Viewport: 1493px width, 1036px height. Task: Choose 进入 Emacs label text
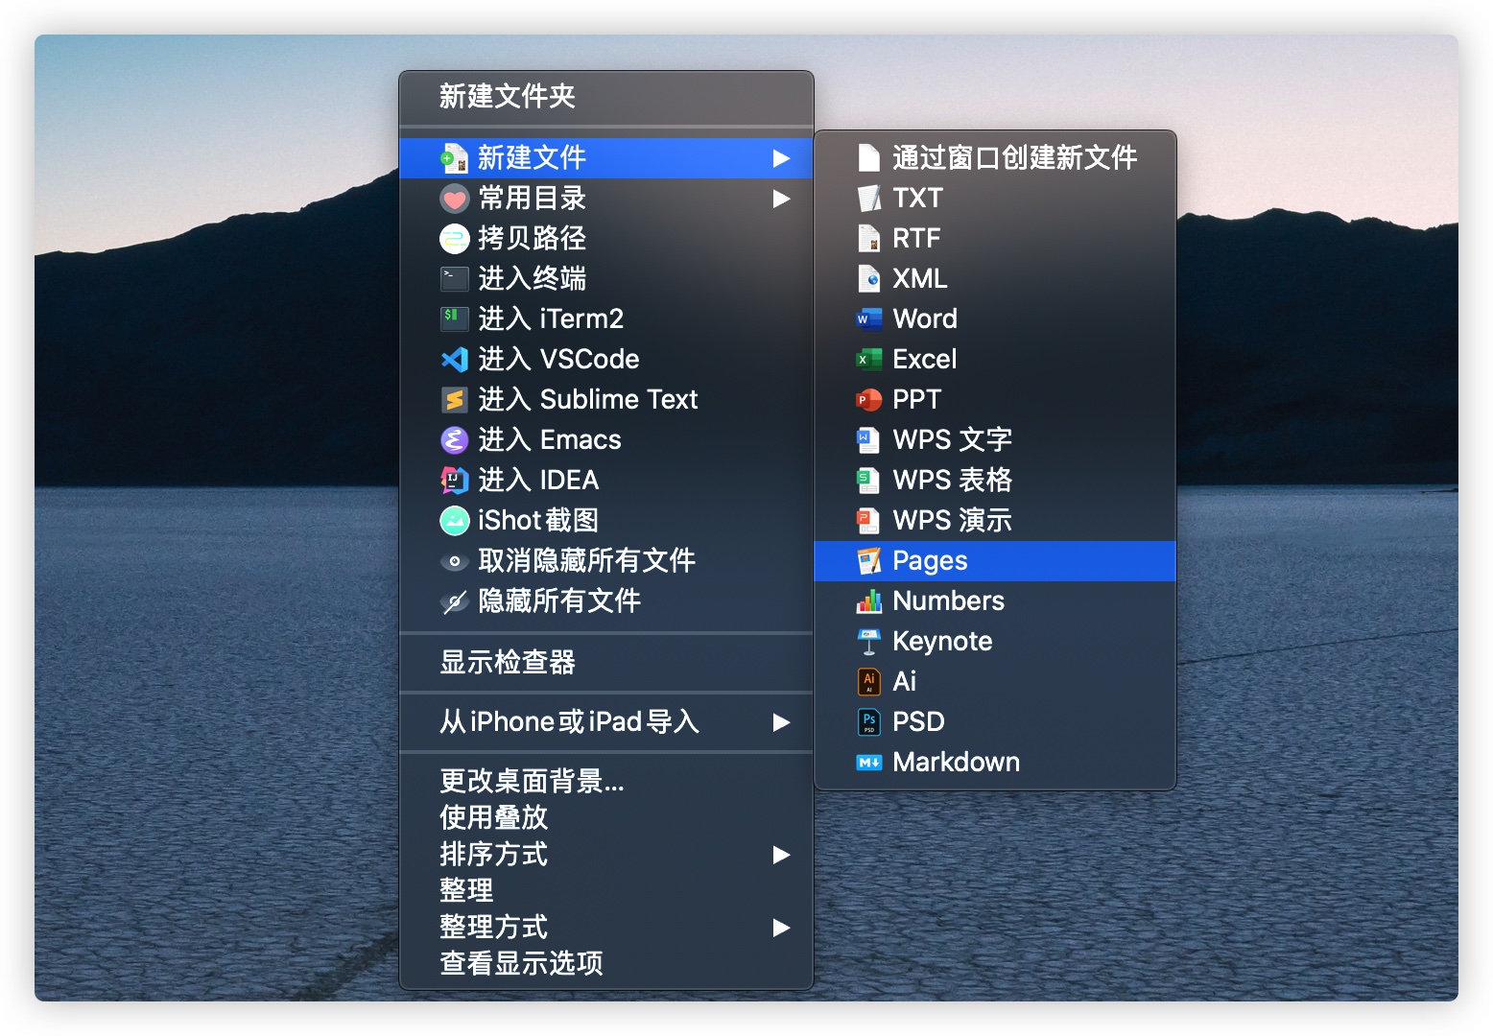pos(550,440)
